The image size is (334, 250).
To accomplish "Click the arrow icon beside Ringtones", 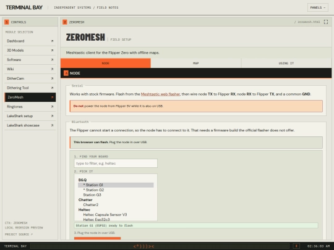I will tap(52, 107).
